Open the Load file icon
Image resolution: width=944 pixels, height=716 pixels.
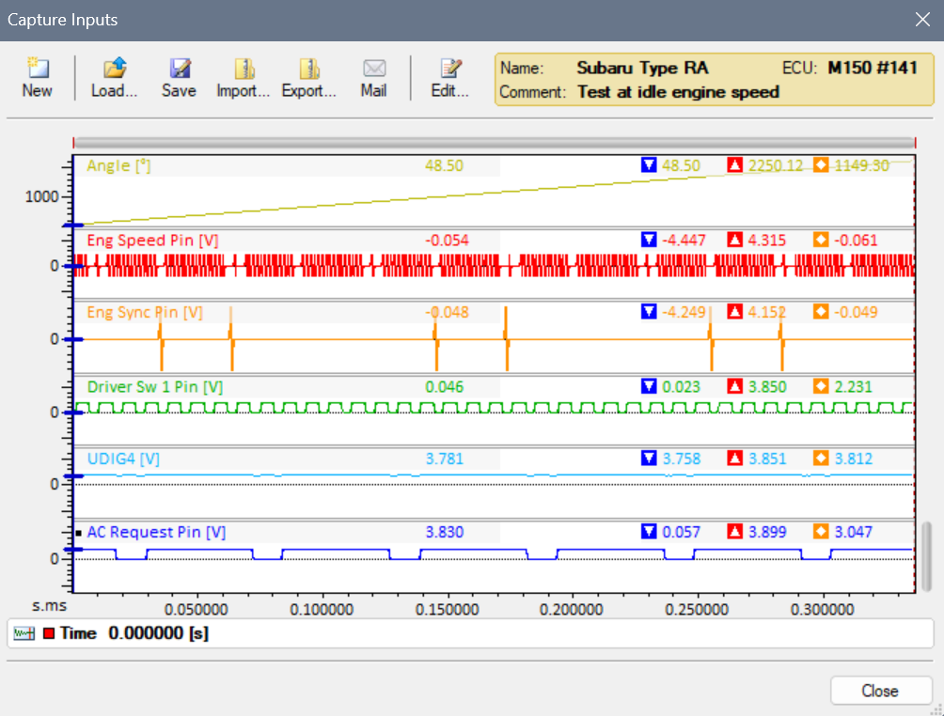[x=115, y=70]
